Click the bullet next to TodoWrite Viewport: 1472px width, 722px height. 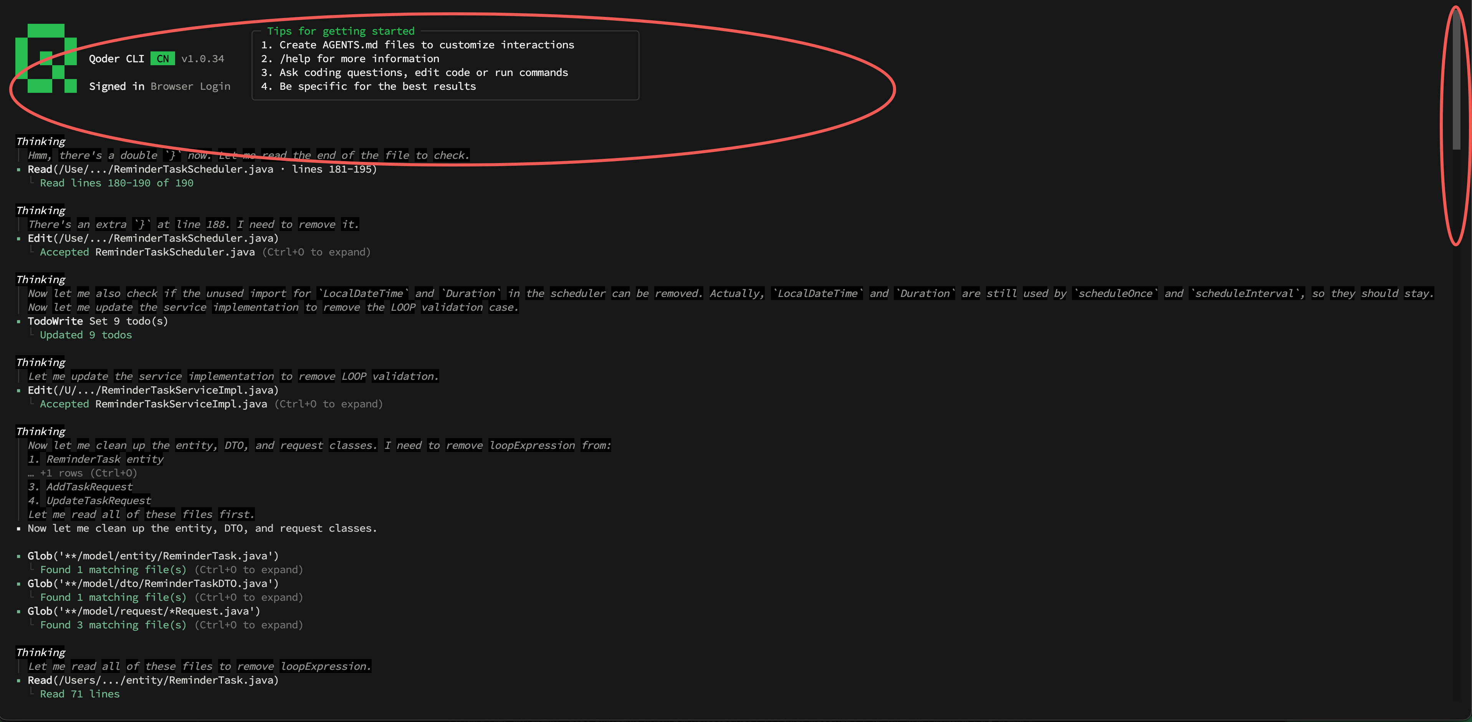coord(19,321)
